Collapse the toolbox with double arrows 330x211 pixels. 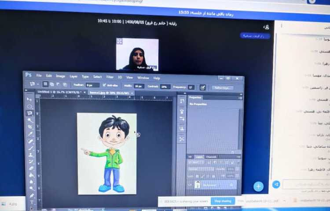click(x=26, y=90)
